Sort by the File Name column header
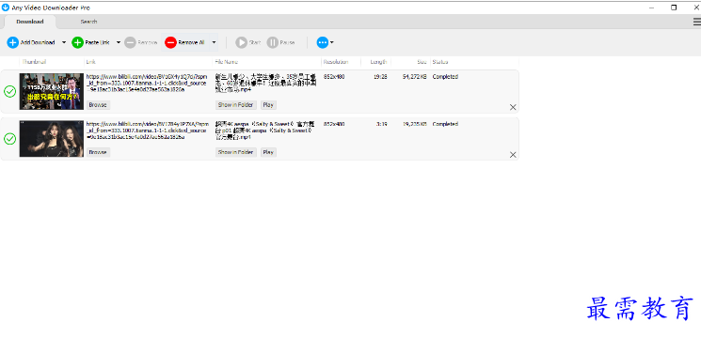701x338 pixels. coord(226,62)
